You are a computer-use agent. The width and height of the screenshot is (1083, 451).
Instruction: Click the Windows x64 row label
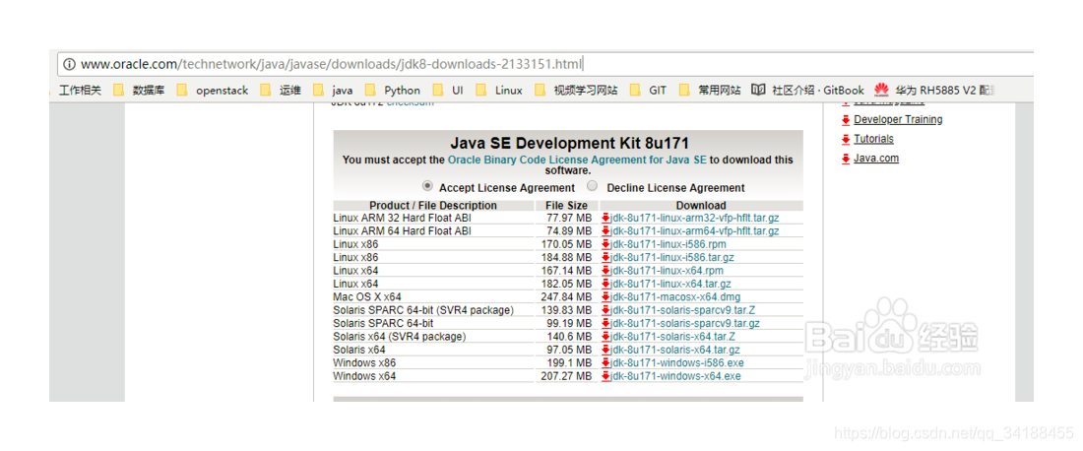point(364,376)
